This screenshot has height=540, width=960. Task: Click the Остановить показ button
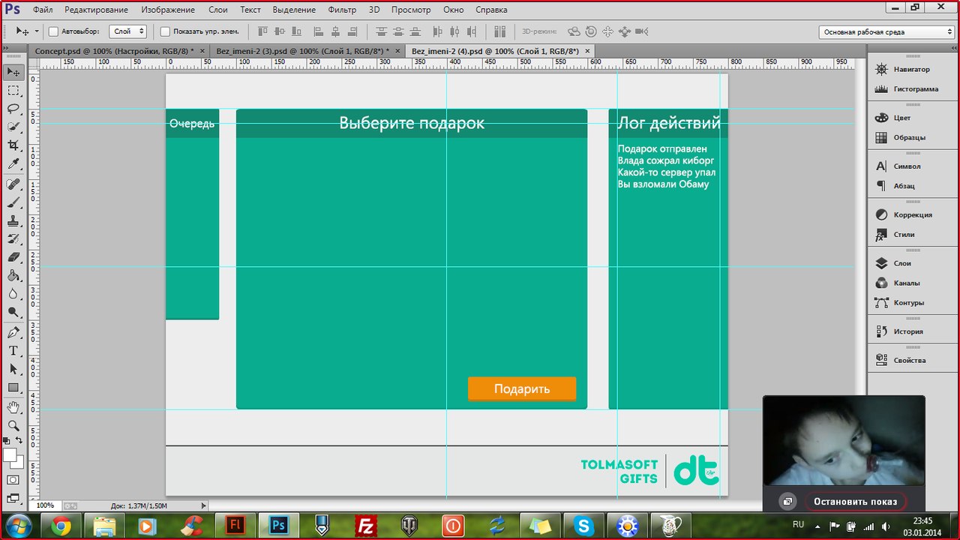[x=856, y=502]
